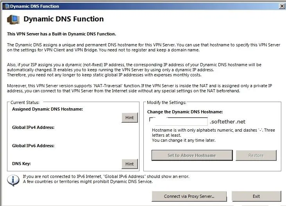This screenshot has width=286, height=206.
Task: Close the Dynamic DNS Function window
Action: (x=282, y=6)
